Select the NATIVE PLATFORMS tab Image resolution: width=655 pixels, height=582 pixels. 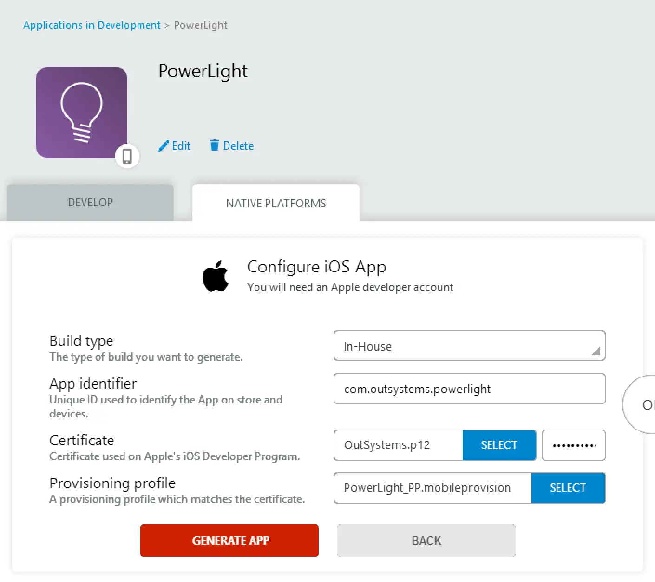pyautogui.click(x=276, y=203)
